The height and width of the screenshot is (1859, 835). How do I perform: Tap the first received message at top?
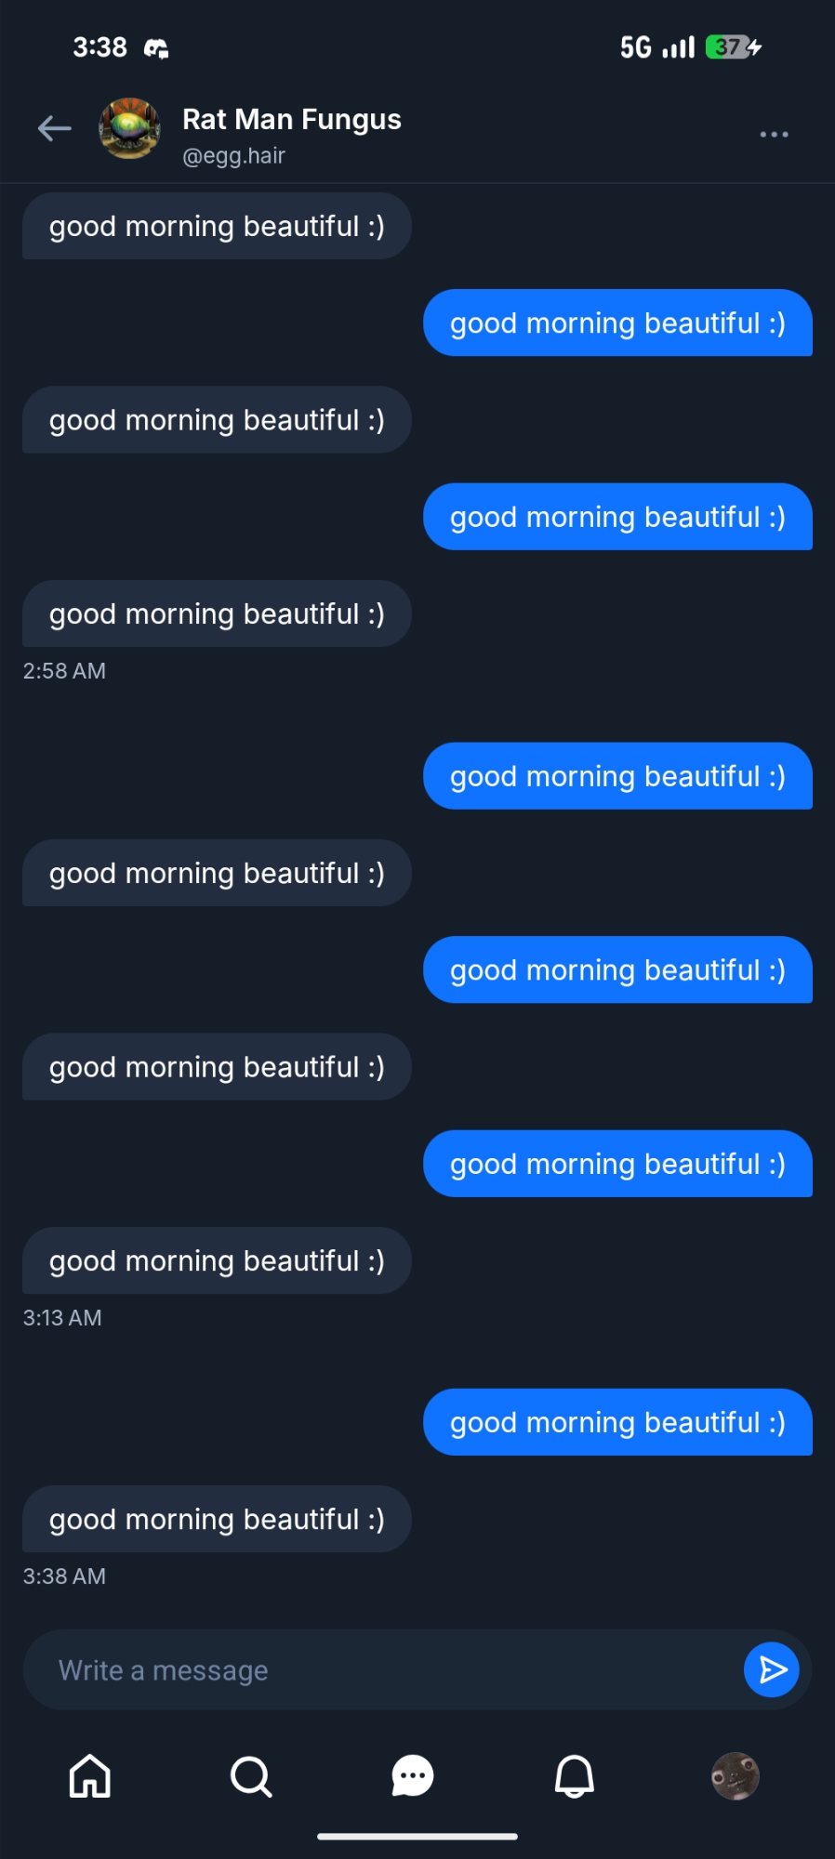[x=217, y=227]
